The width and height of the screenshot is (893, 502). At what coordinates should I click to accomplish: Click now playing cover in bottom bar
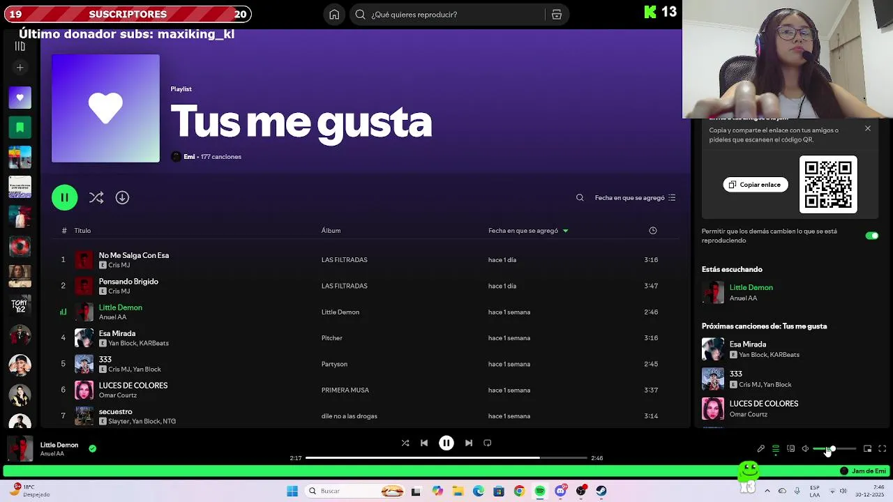[x=20, y=449]
